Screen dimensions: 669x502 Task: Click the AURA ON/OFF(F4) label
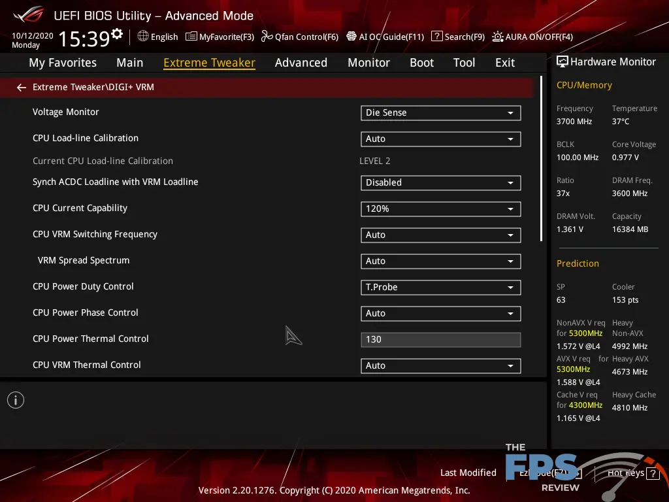click(539, 37)
